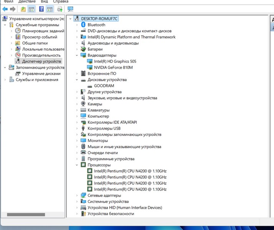
Task: Click the Камеры webcam icon
Action: 83,104
